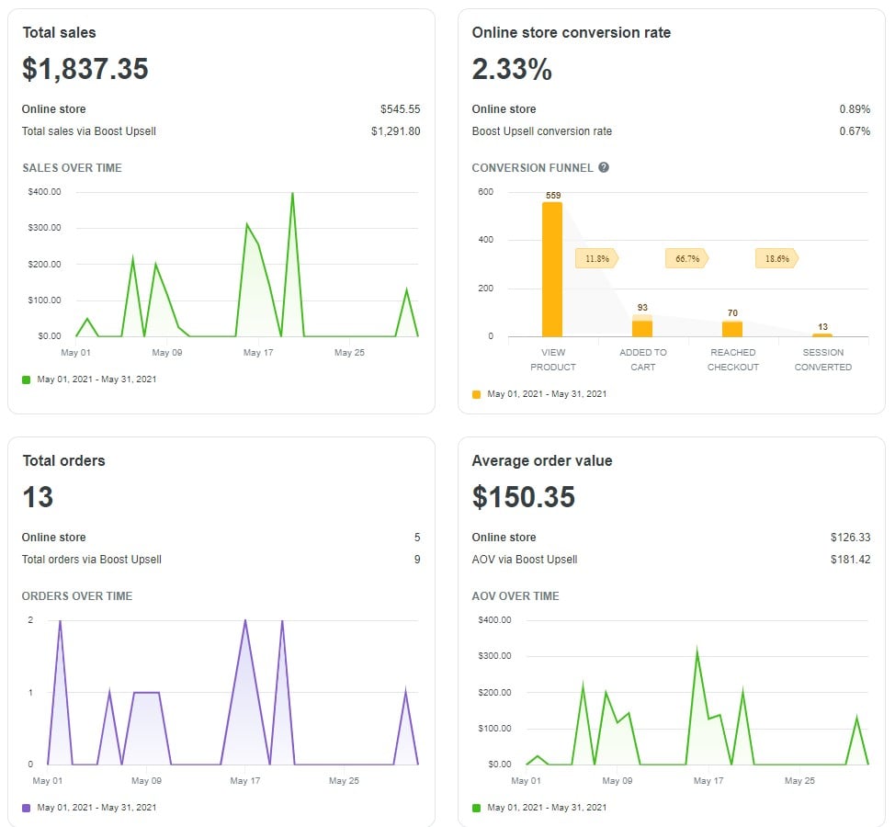Click the online store order count of 5
The height and width of the screenshot is (827, 895).
pos(417,537)
